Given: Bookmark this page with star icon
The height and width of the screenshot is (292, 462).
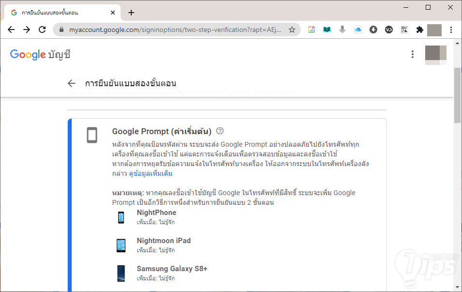Looking at the screenshot, I should point(292,30).
